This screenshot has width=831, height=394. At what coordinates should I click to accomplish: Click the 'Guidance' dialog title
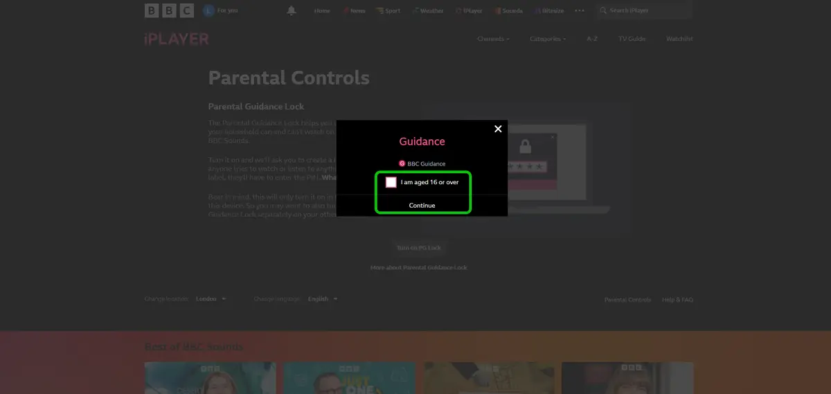pyautogui.click(x=422, y=141)
